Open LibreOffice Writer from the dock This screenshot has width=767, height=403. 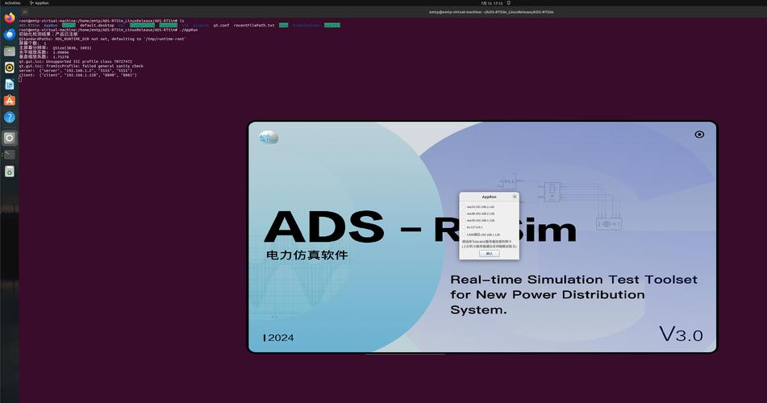tap(10, 84)
